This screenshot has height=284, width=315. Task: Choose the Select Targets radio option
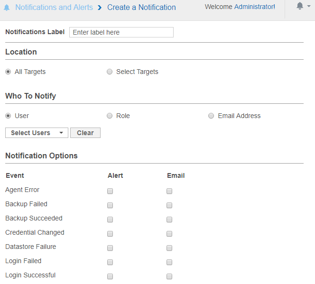pyautogui.click(x=110, y=72)
